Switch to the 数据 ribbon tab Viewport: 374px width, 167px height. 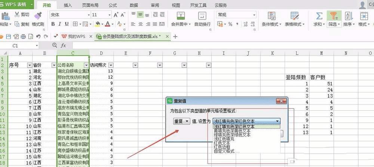(134, 5)
